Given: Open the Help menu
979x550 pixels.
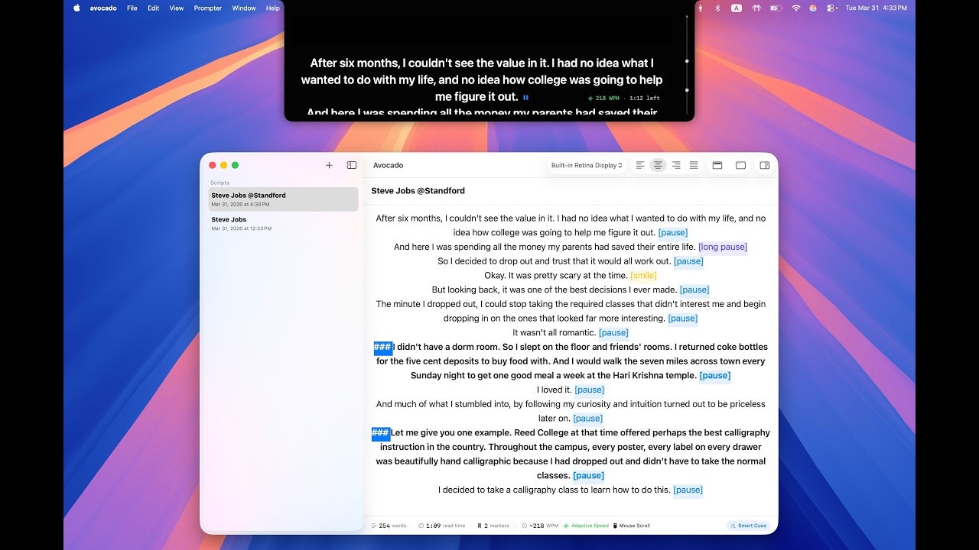Looking at the screenshot, I should coord(273,8).
